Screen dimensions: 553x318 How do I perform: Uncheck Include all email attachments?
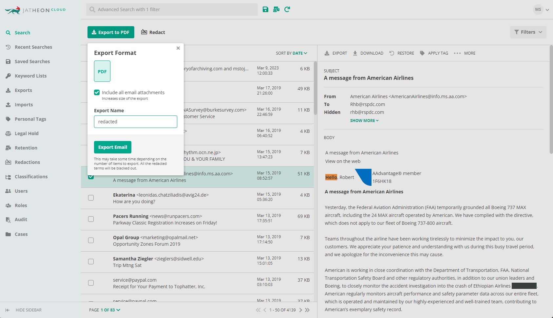click(x=97, y=93)
